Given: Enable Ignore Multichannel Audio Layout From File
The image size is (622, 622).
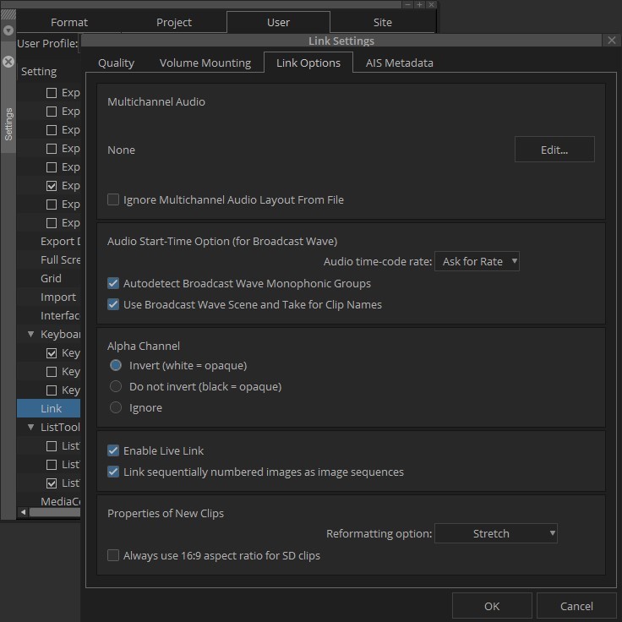Looking at the screenshot, I should pos(113,200).
